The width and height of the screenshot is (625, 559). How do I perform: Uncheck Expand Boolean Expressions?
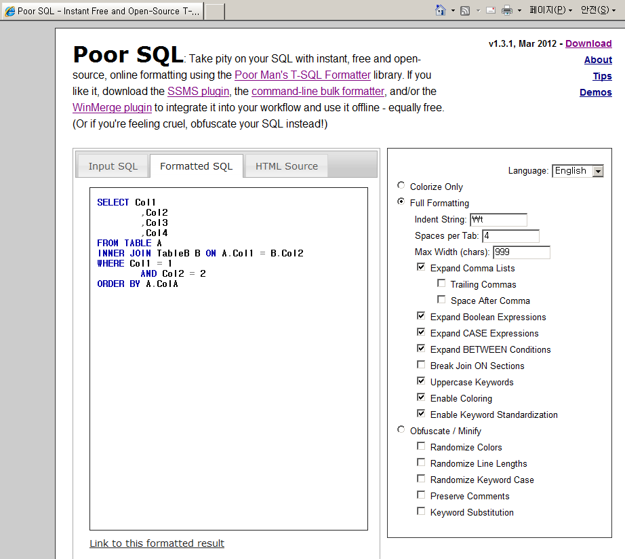[x=421, y=316]
